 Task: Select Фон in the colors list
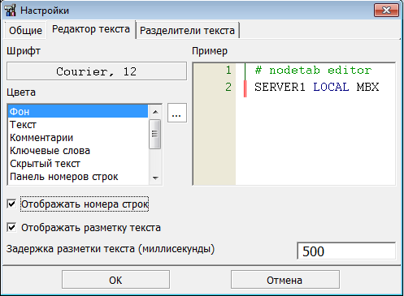pos(78,111)
